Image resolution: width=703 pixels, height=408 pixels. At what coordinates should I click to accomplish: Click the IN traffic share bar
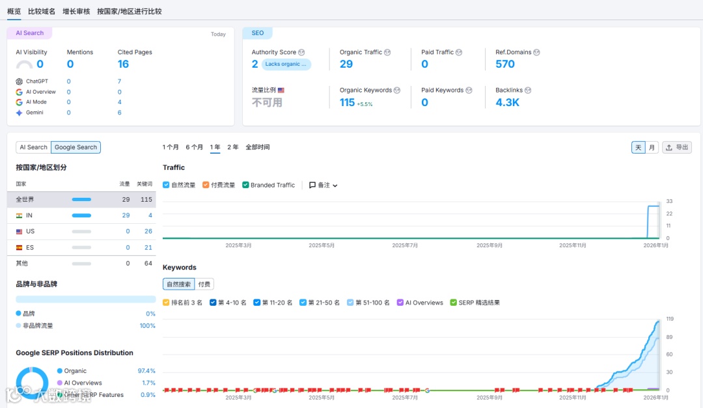pos(81,215)
